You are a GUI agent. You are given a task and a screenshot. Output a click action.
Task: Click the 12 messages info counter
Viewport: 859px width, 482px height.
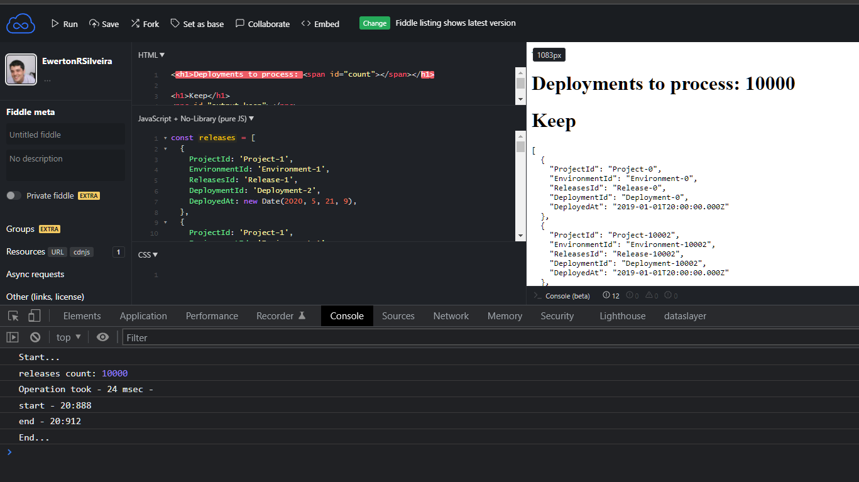(611, 295)
